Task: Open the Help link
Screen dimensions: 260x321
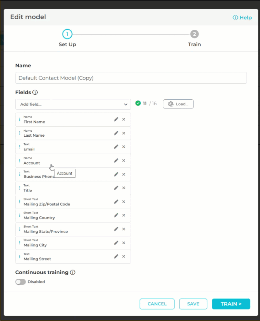Action: pyautogui.click(x=242, y=18)
